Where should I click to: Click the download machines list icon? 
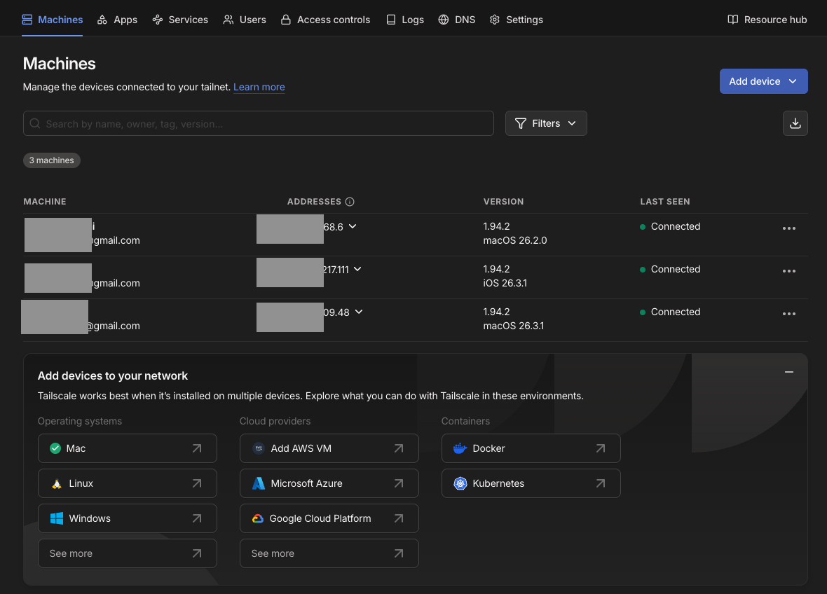pos(795,123)
